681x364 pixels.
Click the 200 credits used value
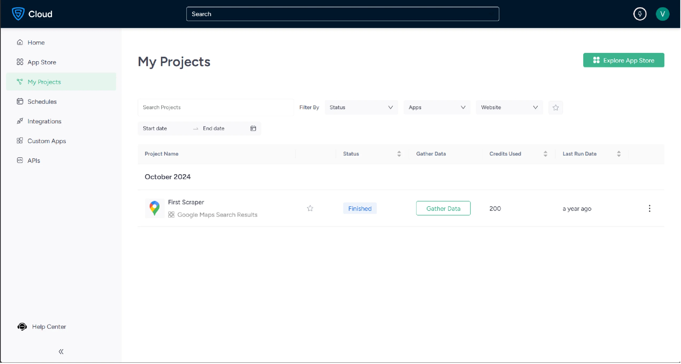(x=495, y=208)
